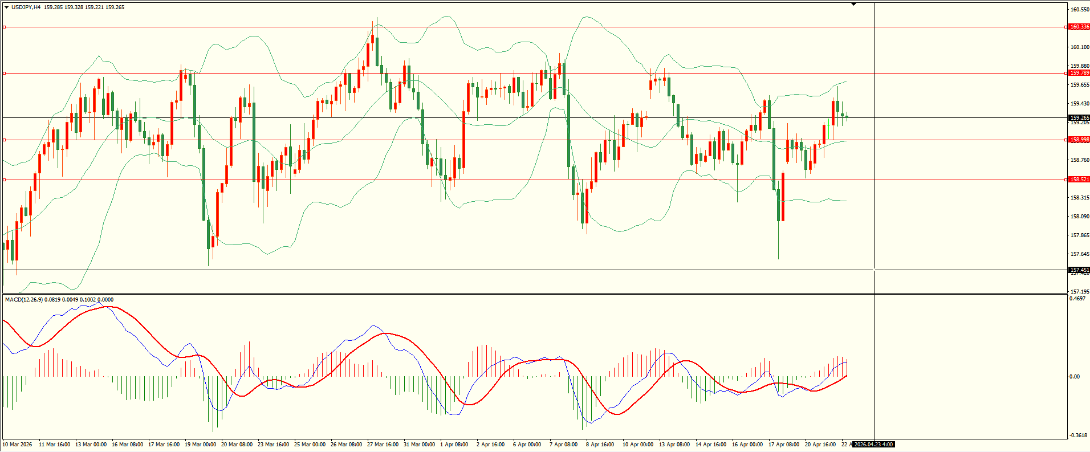
Task: Click the red 159.789 price label
Action: (x=1079, y=73)
